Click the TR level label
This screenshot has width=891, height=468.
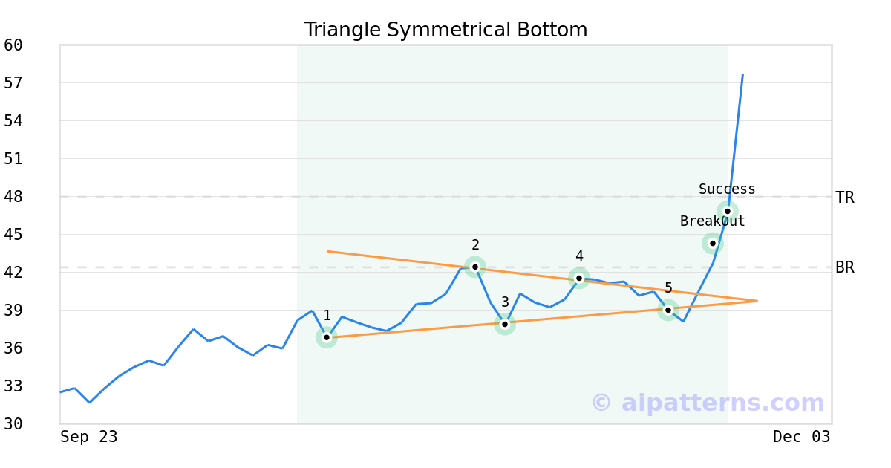845,198
